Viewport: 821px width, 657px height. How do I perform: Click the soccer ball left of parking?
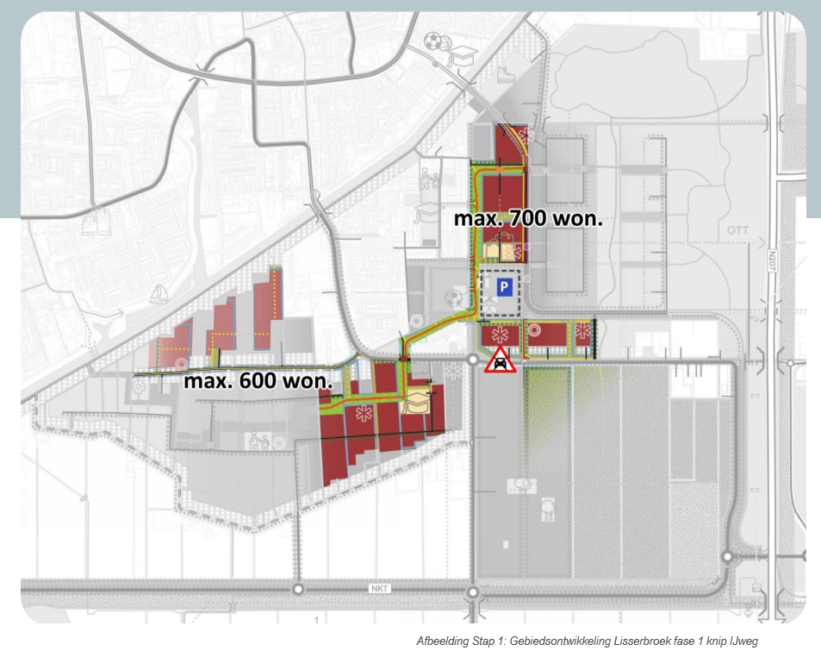click(x=453, y=299)
